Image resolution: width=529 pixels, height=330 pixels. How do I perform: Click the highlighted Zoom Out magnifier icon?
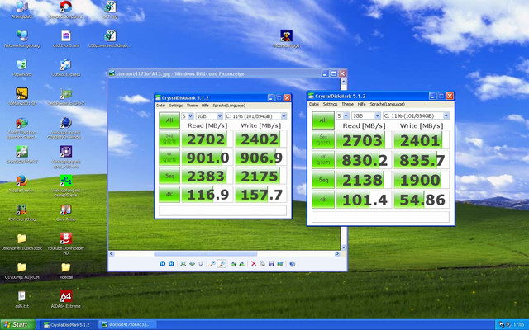(222, 264)
